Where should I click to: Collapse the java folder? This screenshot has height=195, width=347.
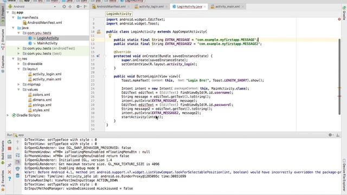pos(13,28)
